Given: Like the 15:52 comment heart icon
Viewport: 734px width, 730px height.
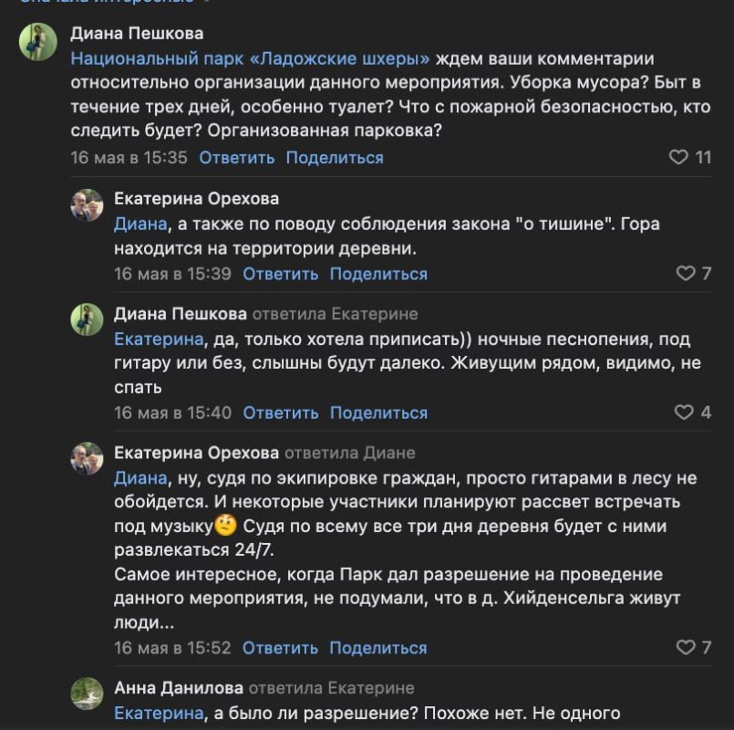Looking at the screenshot, I should (686, 647).
